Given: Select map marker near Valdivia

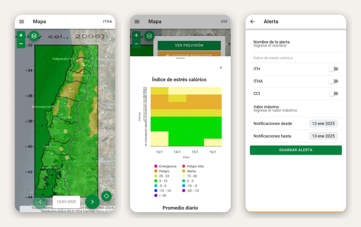Looking at the screenshot, I should [x=61, y=149].
